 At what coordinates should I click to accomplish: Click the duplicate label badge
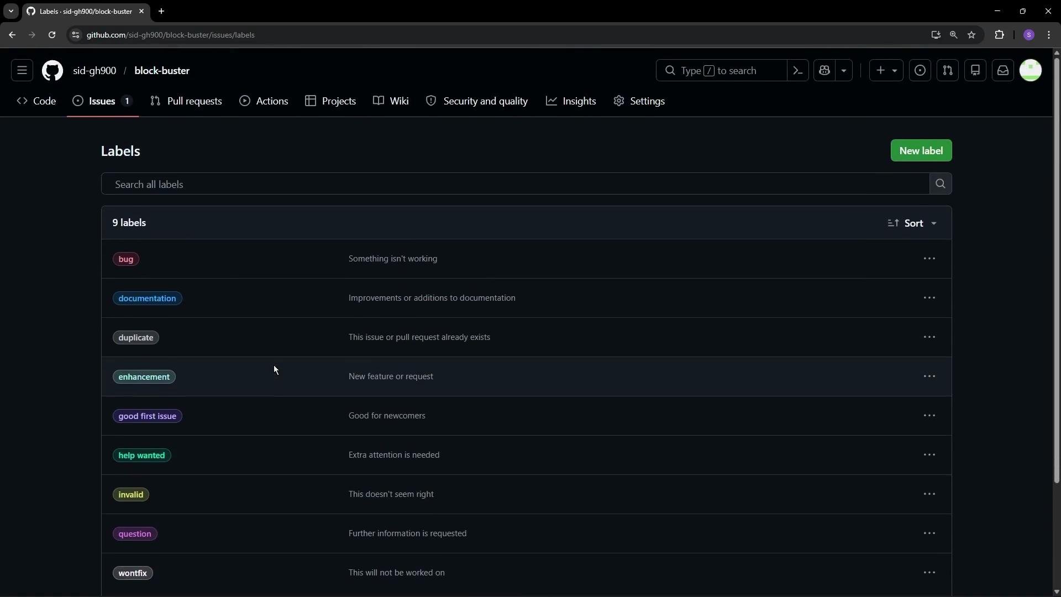pyautogui.click(x=136, y=338)
